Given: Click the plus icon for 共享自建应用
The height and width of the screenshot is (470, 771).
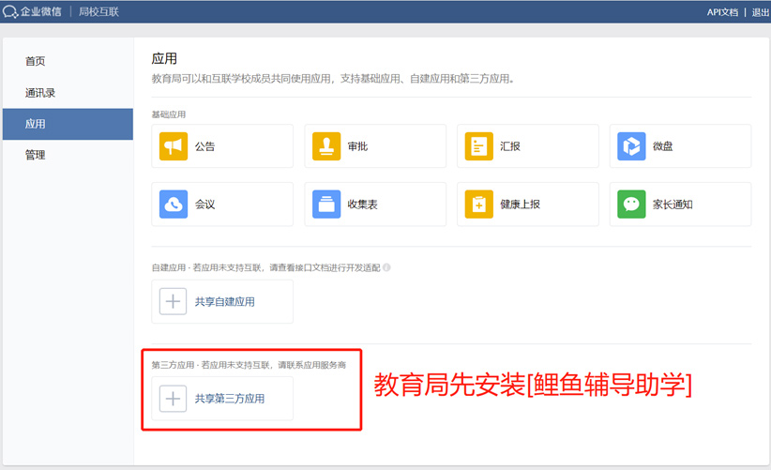Looking at the screenshot, I should click(174, 301).
